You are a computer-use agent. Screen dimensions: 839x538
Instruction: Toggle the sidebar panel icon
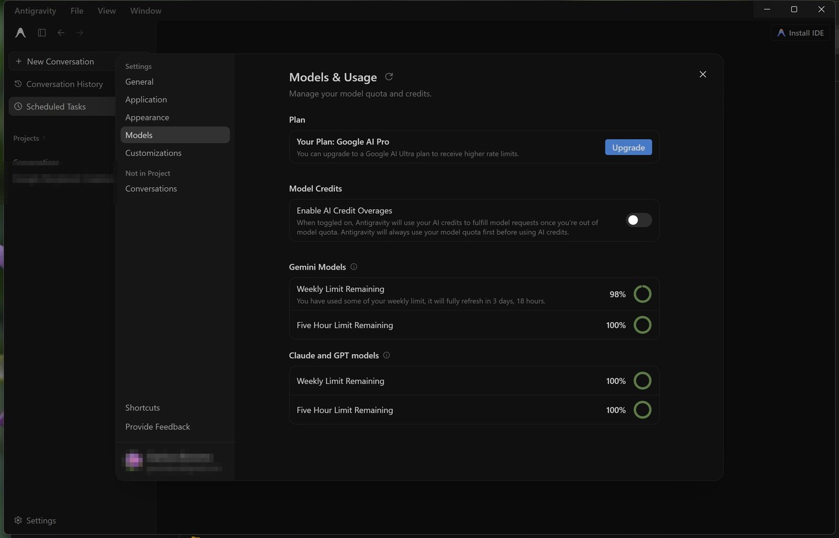42,33
